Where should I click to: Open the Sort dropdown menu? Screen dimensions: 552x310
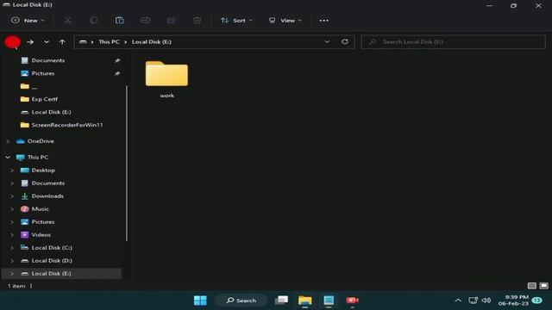pyautogui.click(x=236, y=21)
